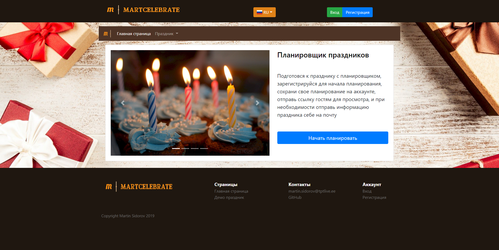This screenshot has height=250, width=499.
Task: Advance to next carousel slide arrow
Action: pos(257,103)
